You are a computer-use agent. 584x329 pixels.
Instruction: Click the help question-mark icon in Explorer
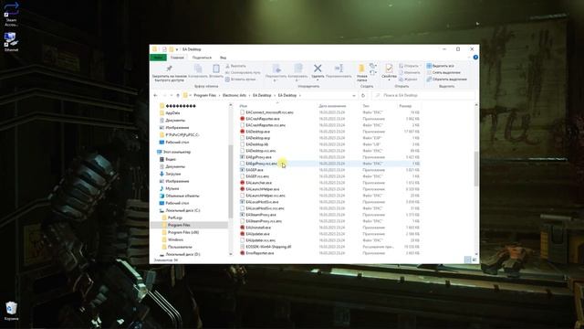click(475, 58)
